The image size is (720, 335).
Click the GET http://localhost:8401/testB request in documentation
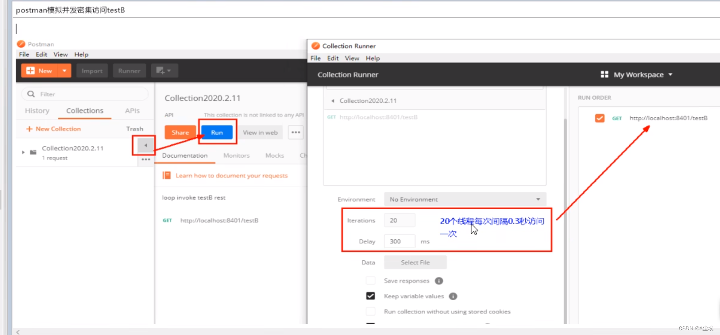tap(211, 220)
